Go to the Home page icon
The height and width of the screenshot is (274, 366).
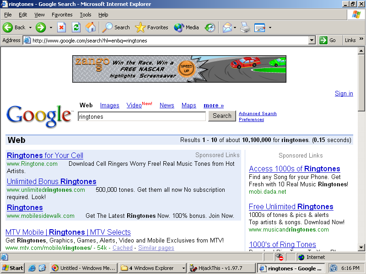(91, 27)
